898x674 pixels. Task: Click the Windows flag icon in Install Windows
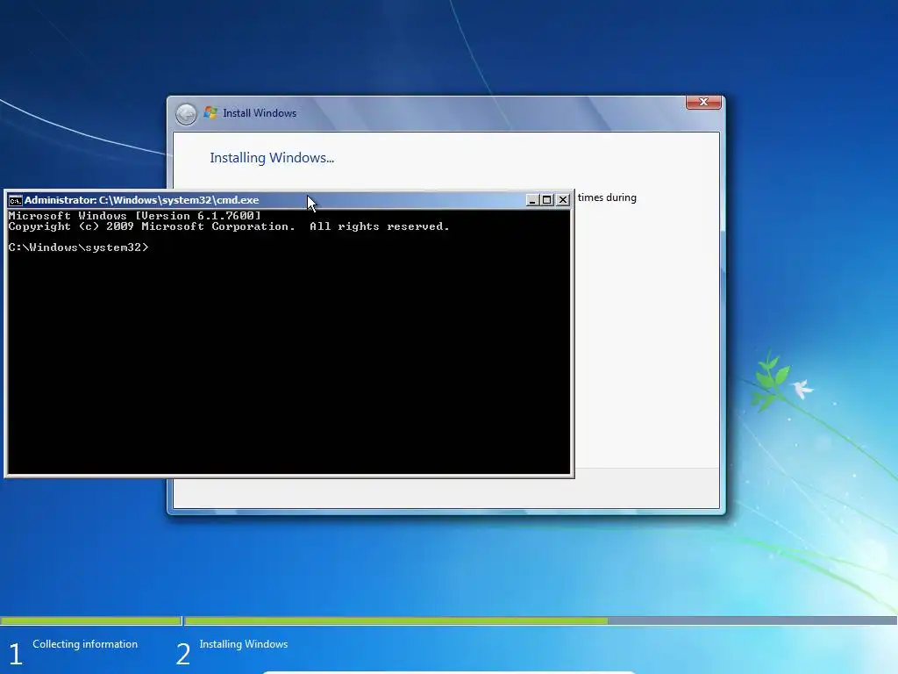click(x=210, y=113)
